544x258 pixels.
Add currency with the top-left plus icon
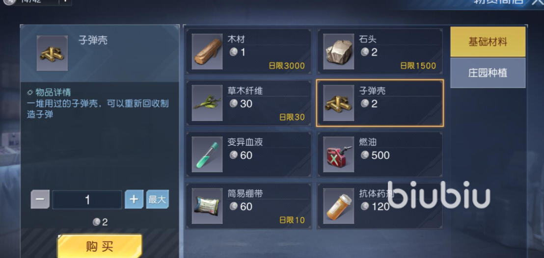coord(65,1)
